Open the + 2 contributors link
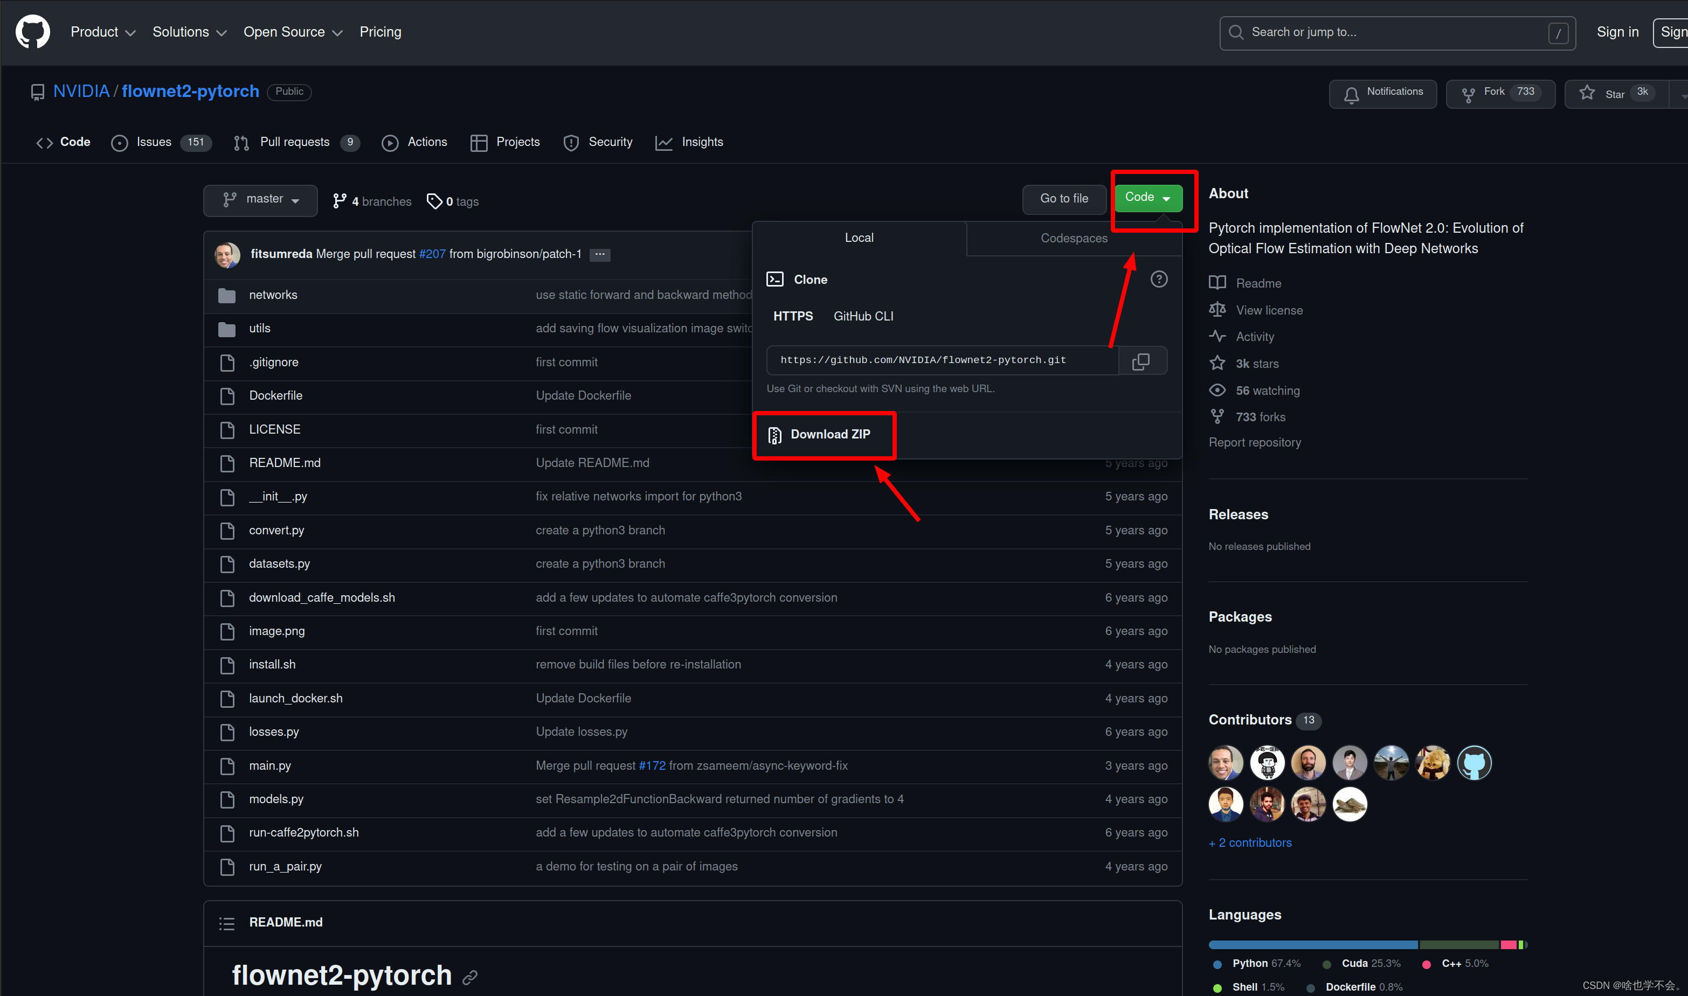This screenshot has height=996, width=1688. click(1249, 843)
